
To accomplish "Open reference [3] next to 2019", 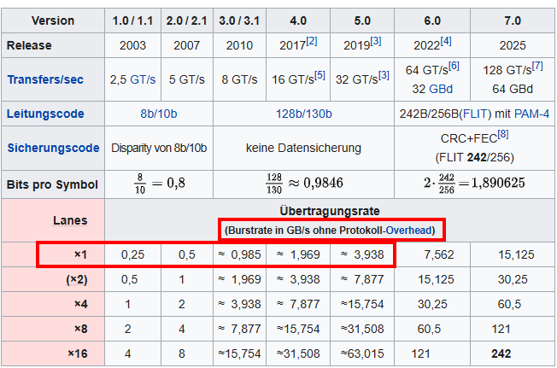I will [376, 41].
